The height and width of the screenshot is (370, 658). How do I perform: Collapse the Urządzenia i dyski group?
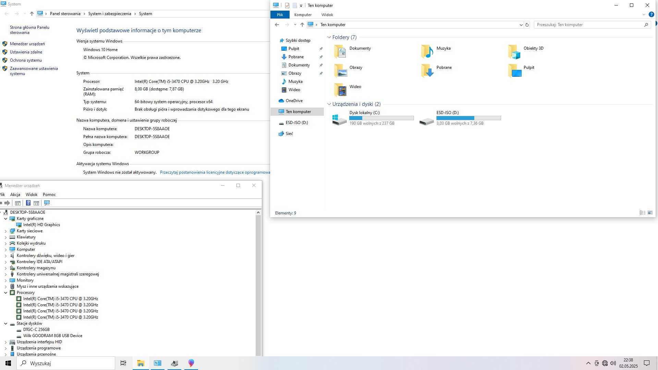click(329, 104)
